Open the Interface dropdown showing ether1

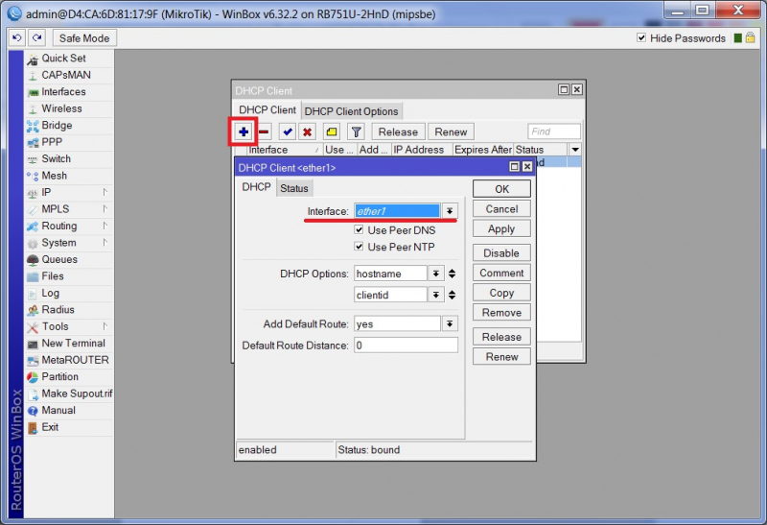coord(450,211)
